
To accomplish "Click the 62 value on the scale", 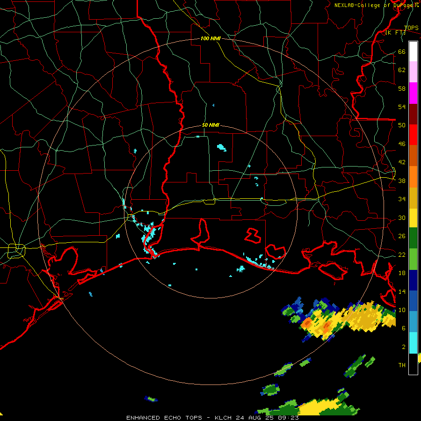I will (402, 70).
